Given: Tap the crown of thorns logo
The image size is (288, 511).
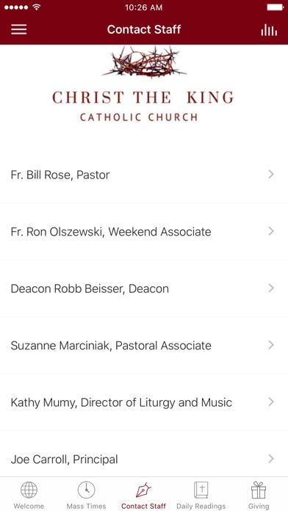Looking at the screenshot, I should coord(144,61).
